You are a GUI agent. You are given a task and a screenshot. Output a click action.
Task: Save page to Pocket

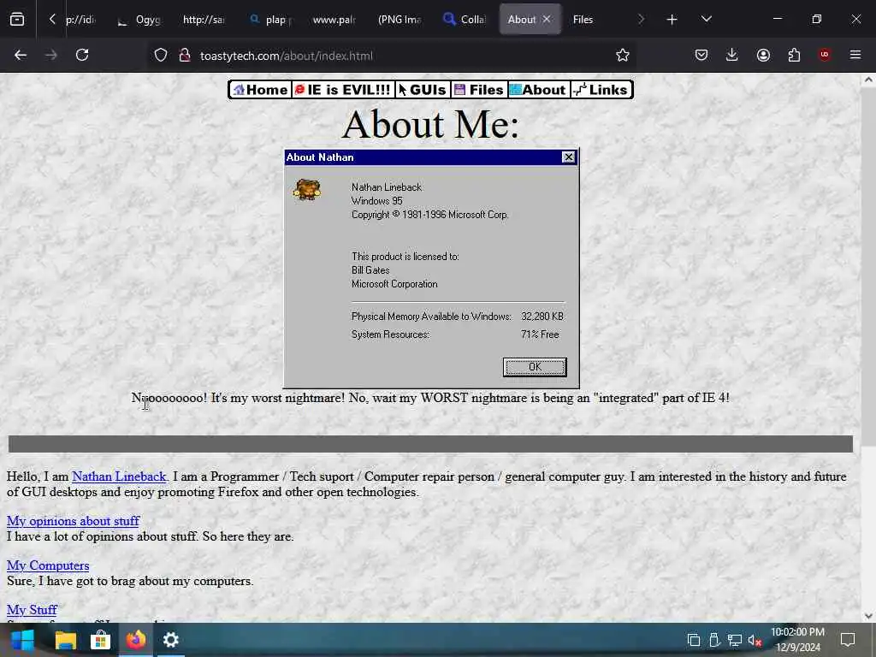click(701, 56)
